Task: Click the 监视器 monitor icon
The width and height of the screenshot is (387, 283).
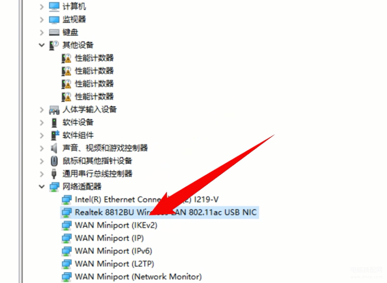Action: (x=54, y=19)
